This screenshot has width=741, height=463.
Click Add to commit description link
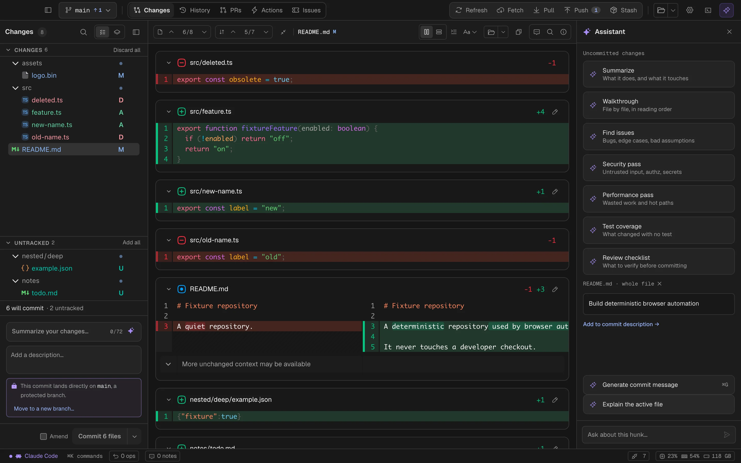[x=621, y=324]
